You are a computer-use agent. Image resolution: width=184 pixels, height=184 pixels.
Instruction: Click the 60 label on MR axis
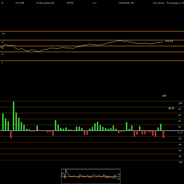point(180,115)
